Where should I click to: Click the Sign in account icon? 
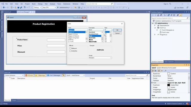point(170,4)
